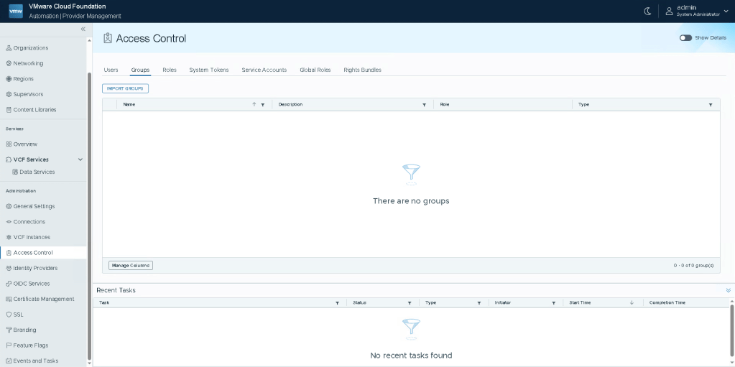
Task: Filter groups by Name column
Action: point(263,105)
